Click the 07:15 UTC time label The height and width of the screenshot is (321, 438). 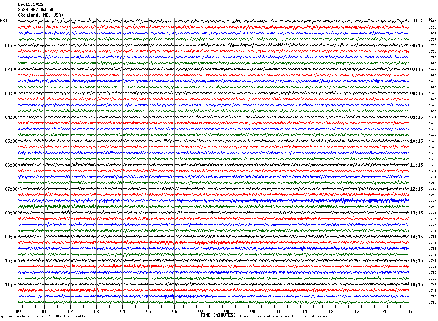click(x=417, y=70)
